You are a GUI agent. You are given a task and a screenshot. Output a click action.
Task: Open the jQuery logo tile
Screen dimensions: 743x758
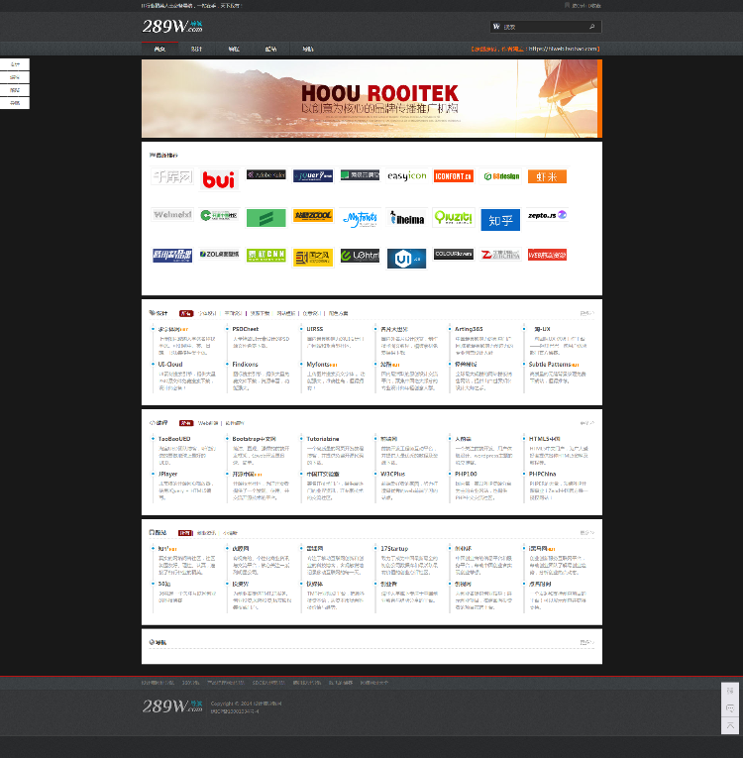[x=313, y=176]
